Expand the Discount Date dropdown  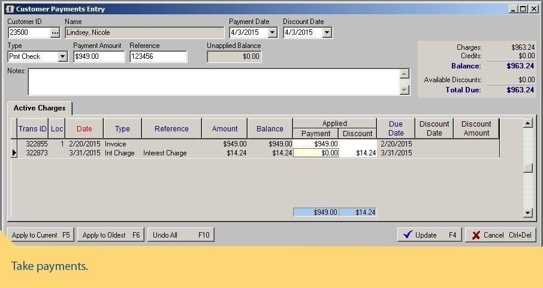pyautogui.click(x=327, y=32)
